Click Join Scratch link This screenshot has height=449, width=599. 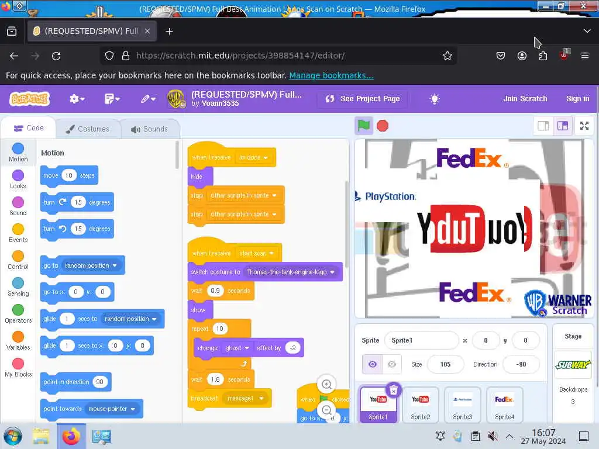(x=525, y=98)
